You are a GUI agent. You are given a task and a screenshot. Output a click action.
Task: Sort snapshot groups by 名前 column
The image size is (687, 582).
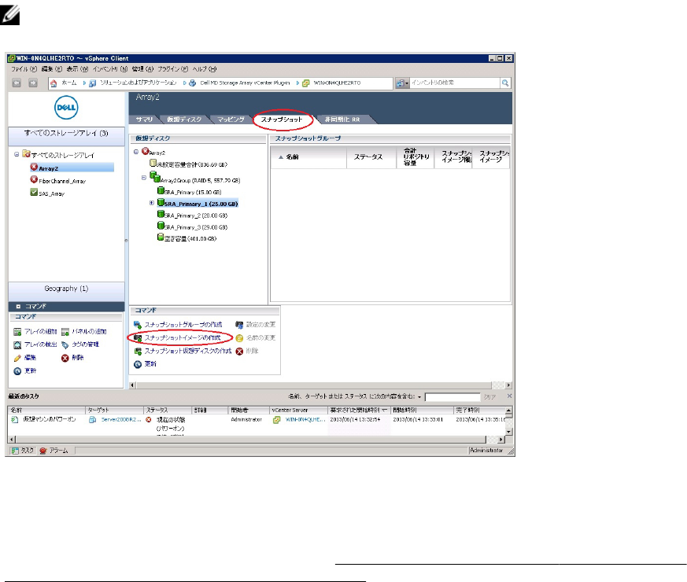point(308,157)
